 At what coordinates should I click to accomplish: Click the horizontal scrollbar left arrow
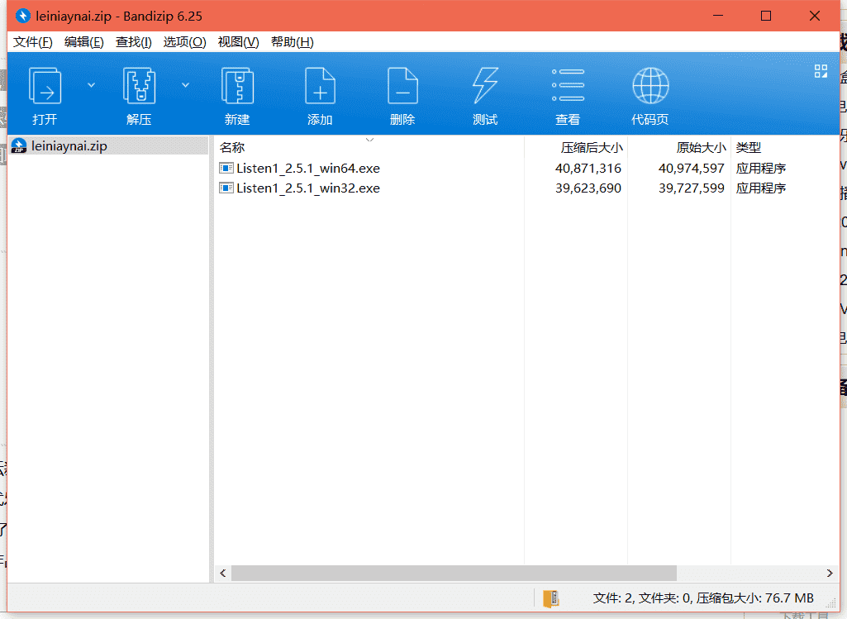point(223,573)
